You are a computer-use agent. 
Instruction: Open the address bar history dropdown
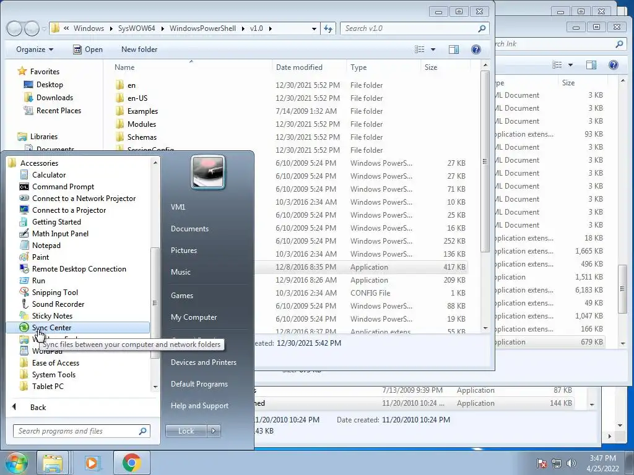pyautogui.click(x=314, y=28)
